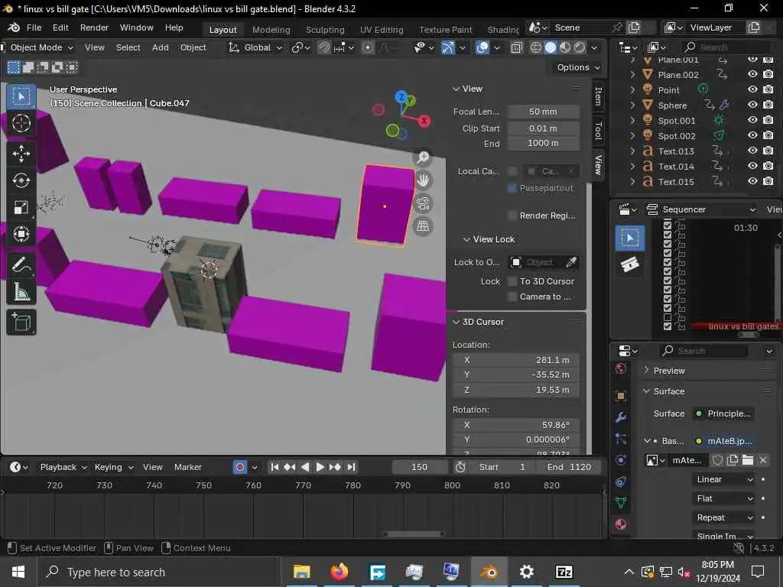Toggle the camera view icon
783x587 pixels.
(x=423, y=203)
